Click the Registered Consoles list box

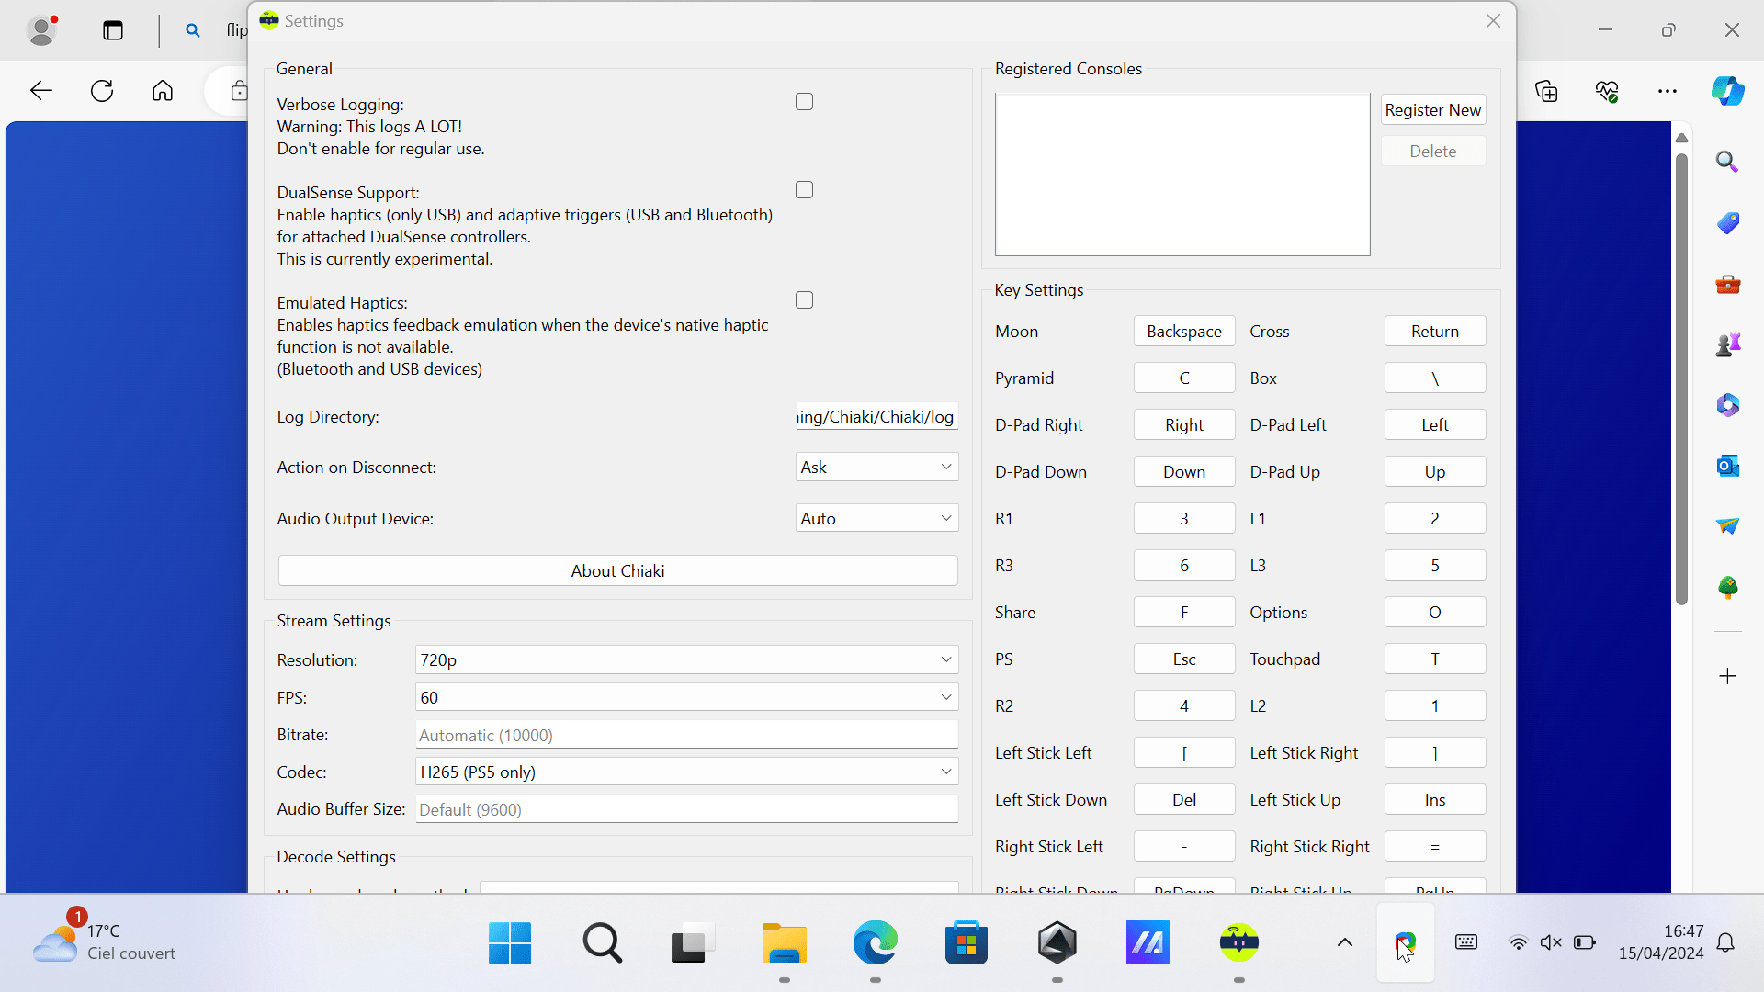click(1182, 175)
